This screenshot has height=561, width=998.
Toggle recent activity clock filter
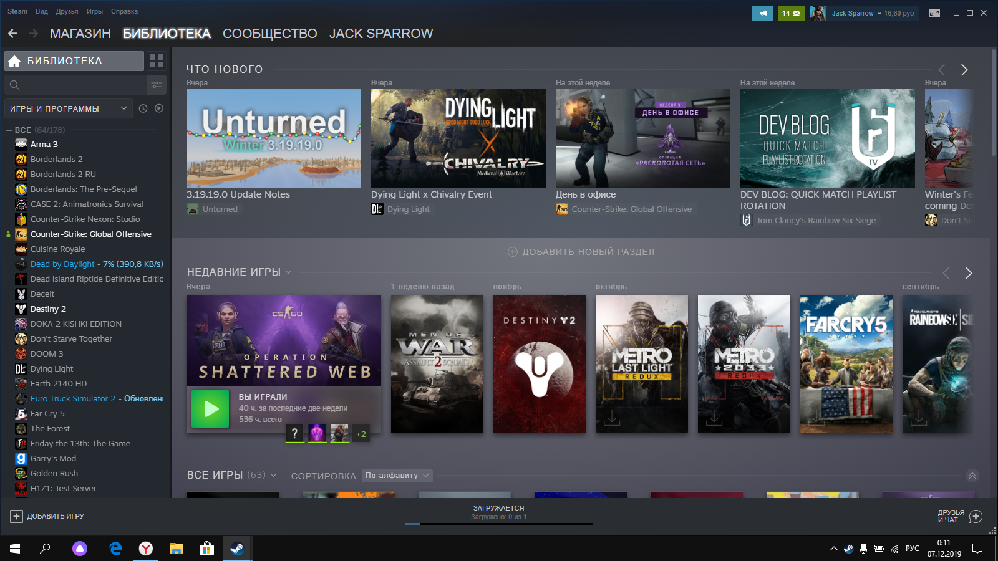pyautogui.click(x=143, y=108)
